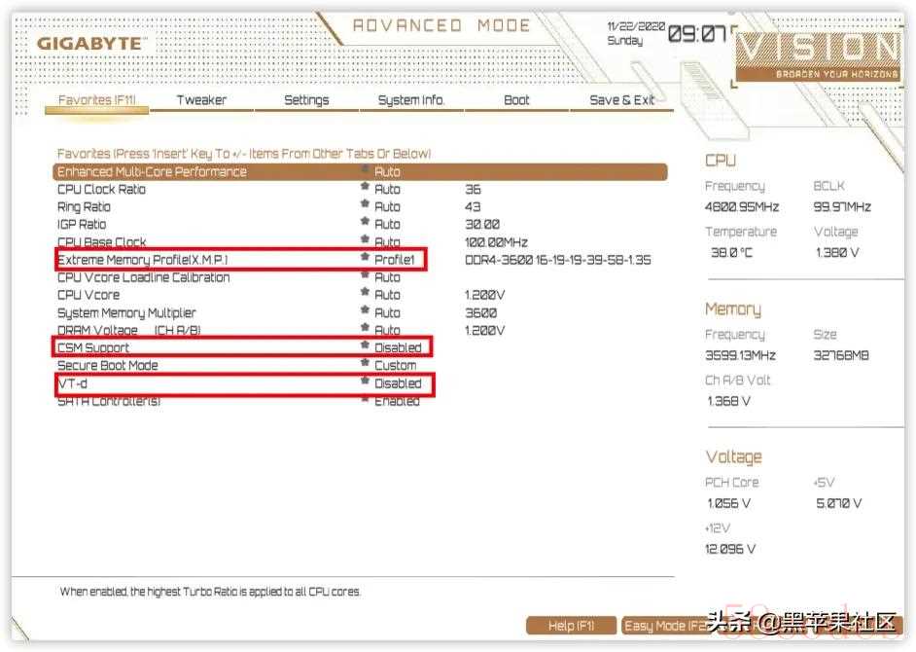Open Enhanced Multi-Core Performance Auto value

point(387,171)
